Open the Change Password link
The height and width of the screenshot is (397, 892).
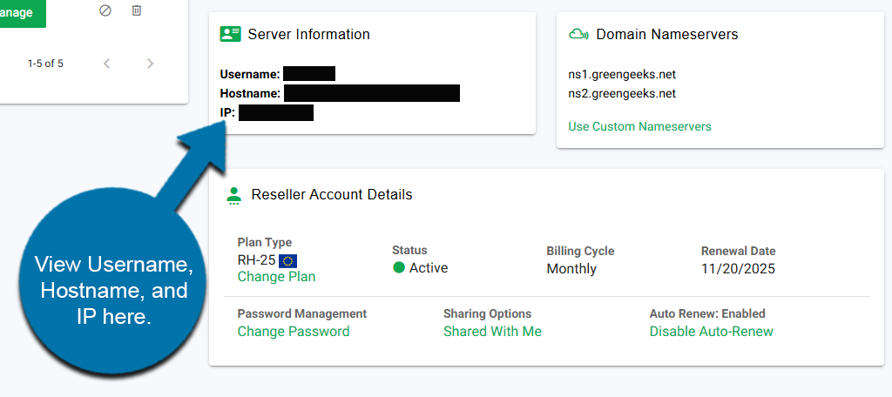coord(293,332)
